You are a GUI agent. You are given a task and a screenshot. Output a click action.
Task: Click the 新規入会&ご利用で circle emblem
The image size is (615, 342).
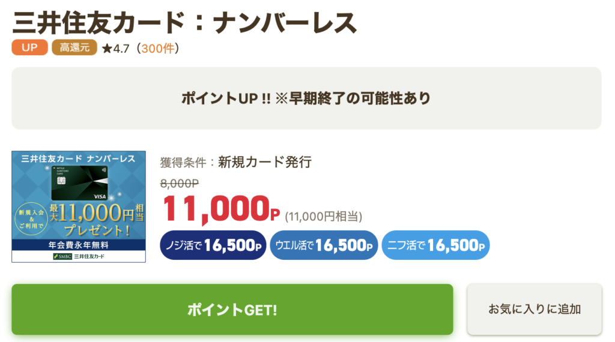click(x=31, y=219)
